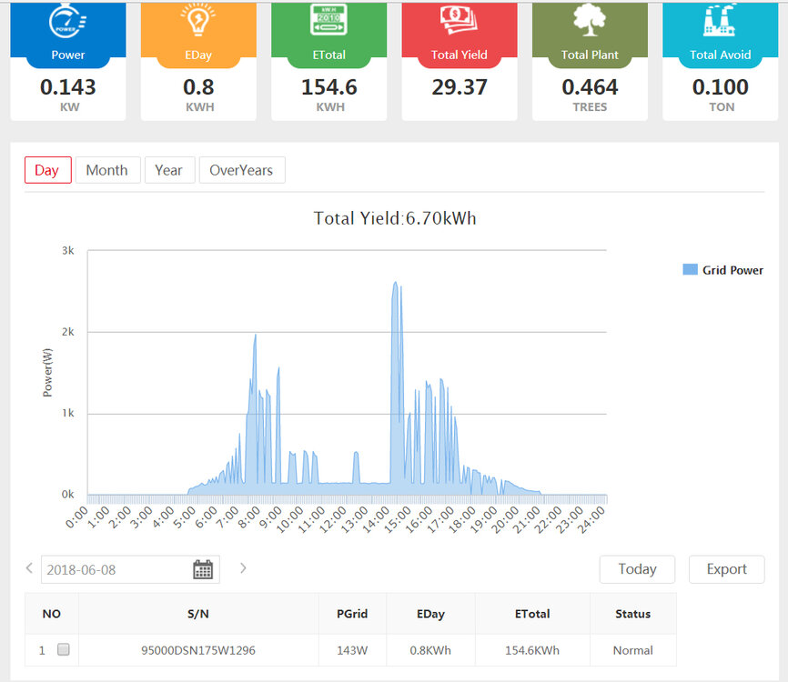Export the chart data
The image size is (788, 682).
click(x=726, y=569)
